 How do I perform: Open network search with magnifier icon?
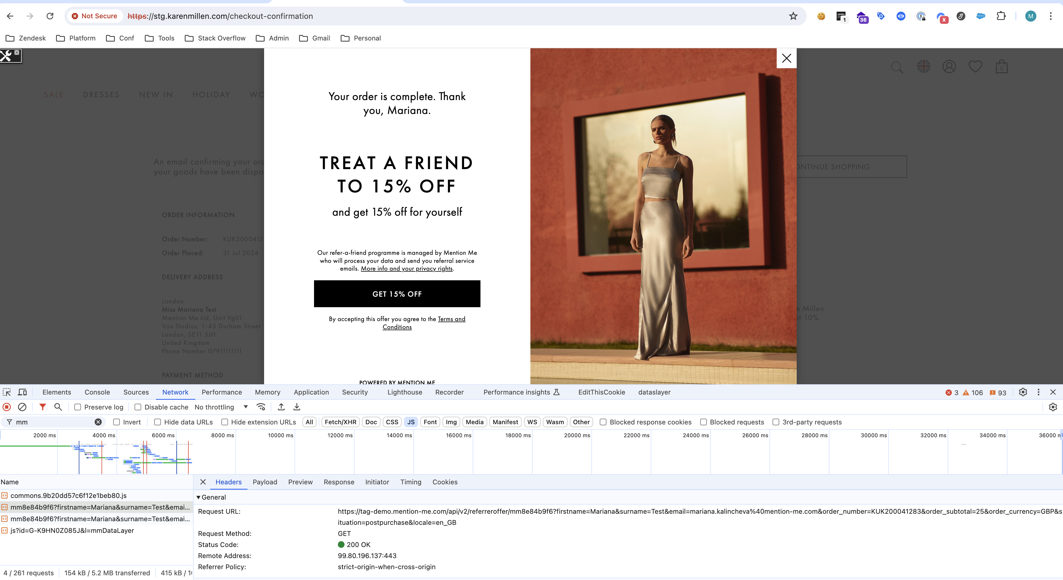point(58,407)
